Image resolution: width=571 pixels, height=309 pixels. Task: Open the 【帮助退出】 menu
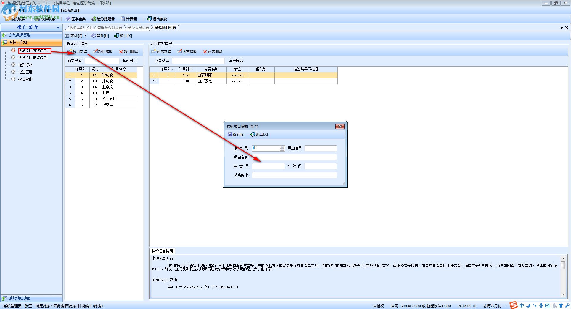70,10
